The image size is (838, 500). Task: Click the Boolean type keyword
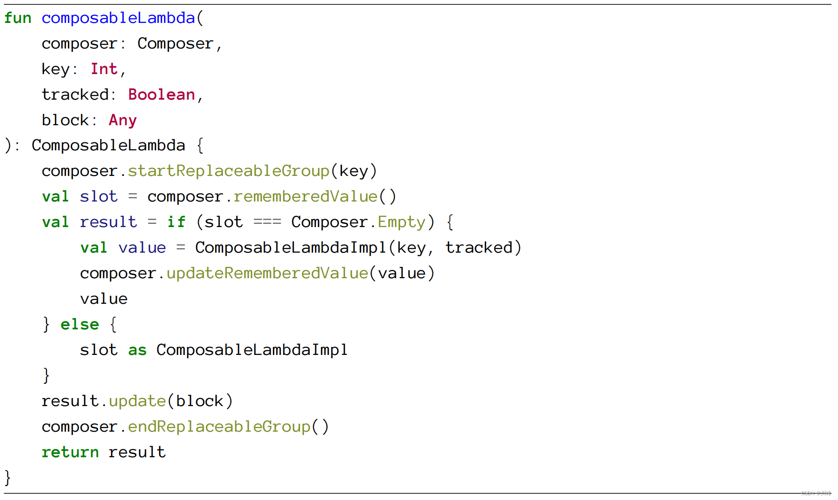click(x=161, y=95)
